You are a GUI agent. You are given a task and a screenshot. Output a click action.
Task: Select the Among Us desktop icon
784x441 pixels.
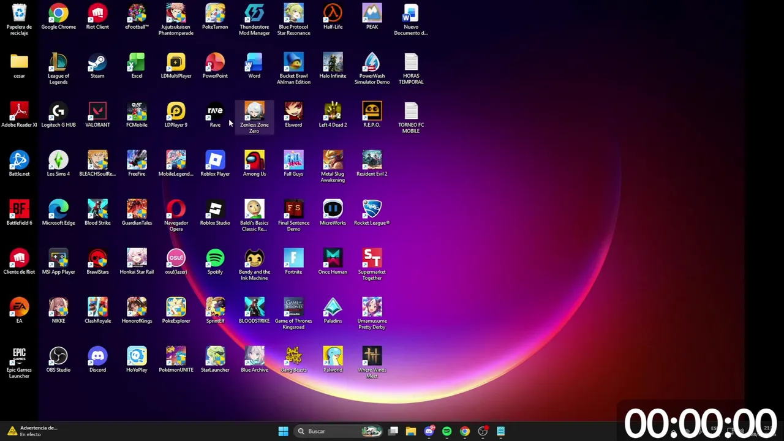click(254, 164)
